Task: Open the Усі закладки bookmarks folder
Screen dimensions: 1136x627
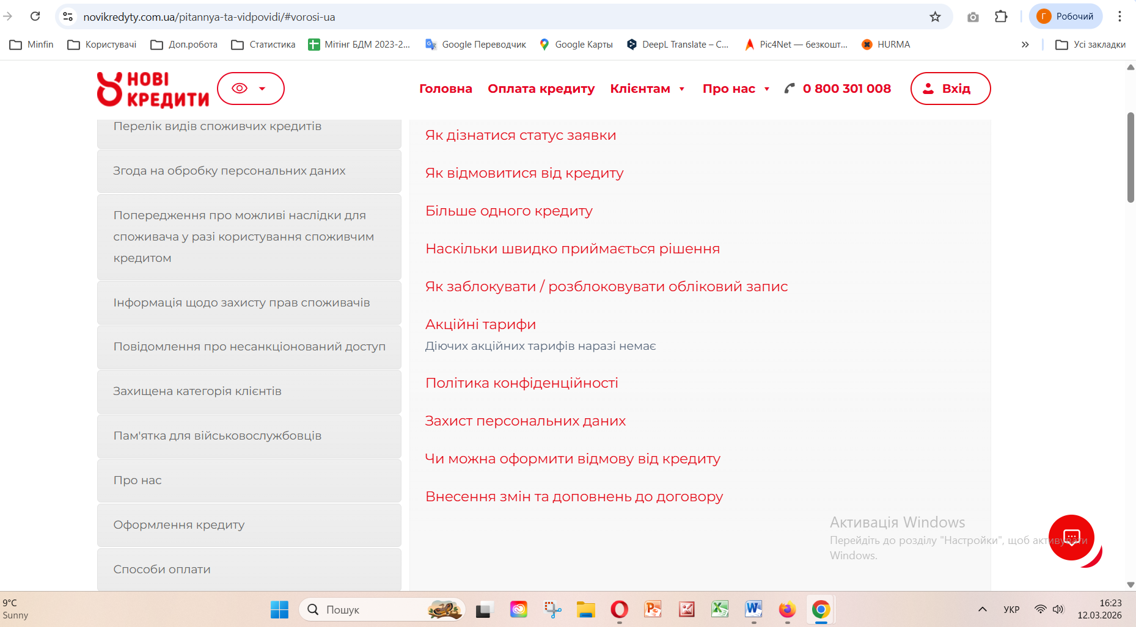Action: 1091,45
